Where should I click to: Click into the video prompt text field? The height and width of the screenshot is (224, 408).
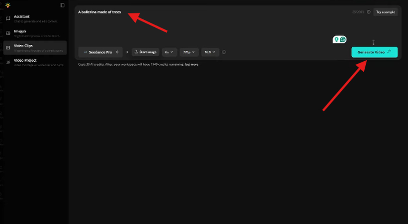(x=213, y=26)
